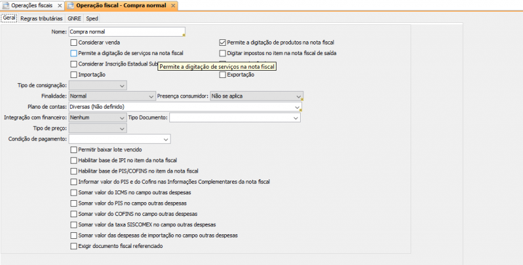Open the Plano de contas dropdown
Image resolution: width=523 pixels, height=265 pixels.
(x=297, y=107)
